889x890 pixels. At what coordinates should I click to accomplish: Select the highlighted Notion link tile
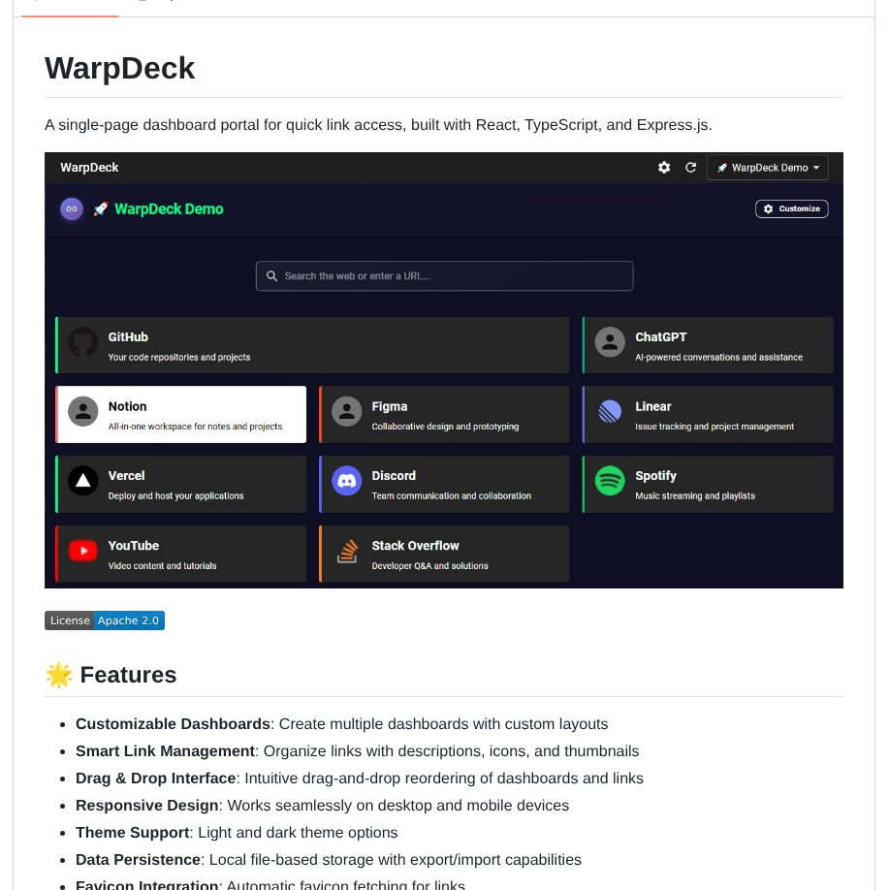[180, 413]
